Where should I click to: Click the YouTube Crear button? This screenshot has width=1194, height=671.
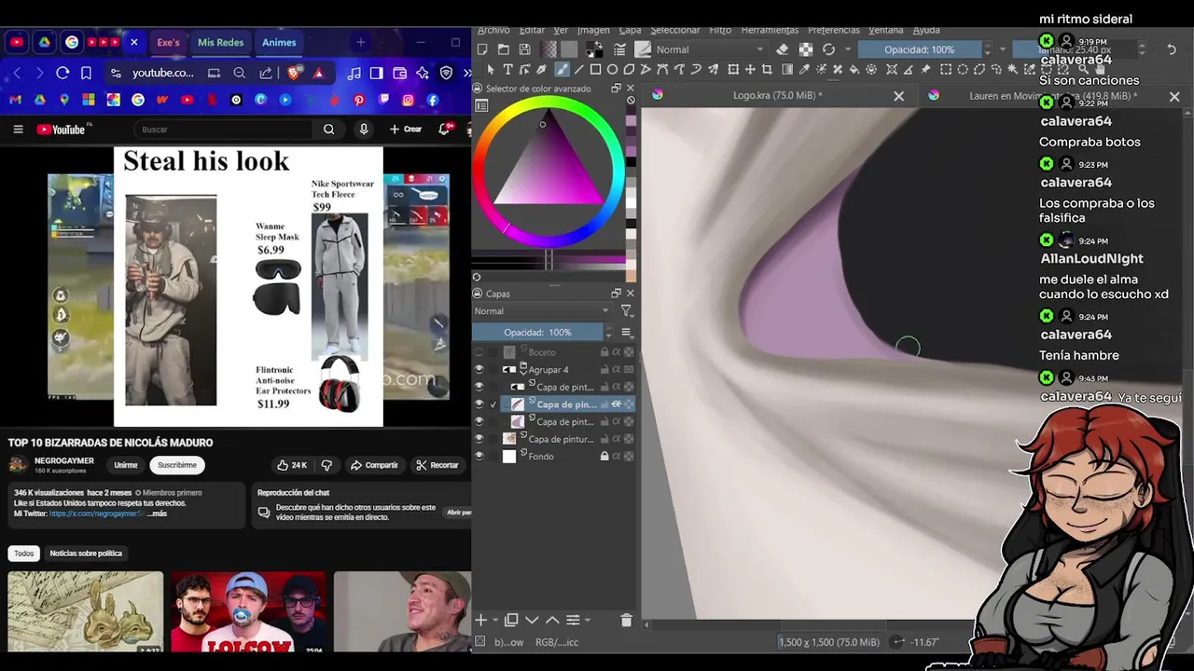406,130
